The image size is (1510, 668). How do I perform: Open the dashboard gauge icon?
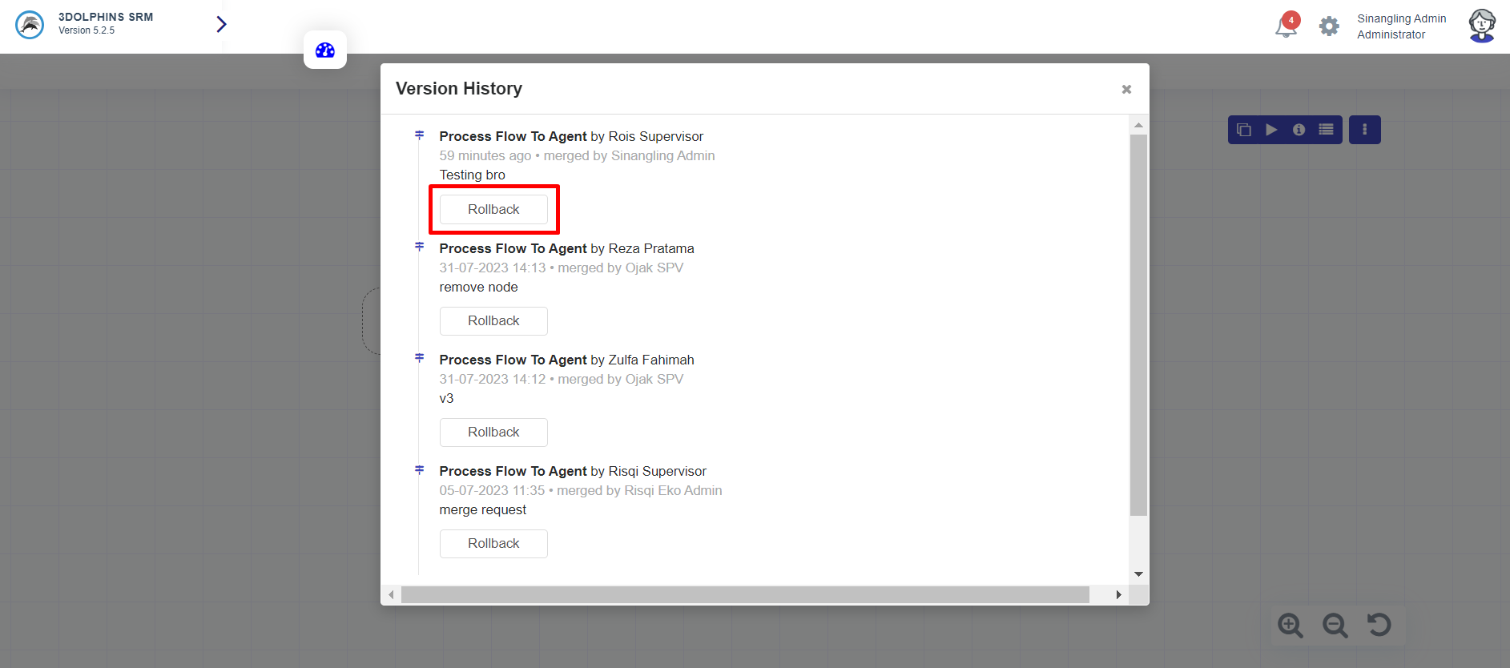(x=325, y=50)
